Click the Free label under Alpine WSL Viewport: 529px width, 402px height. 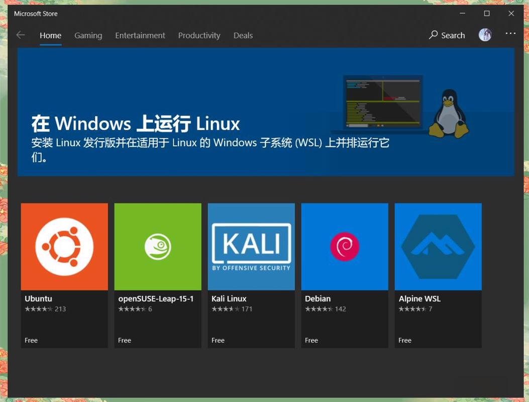click(x=405, y=340)
